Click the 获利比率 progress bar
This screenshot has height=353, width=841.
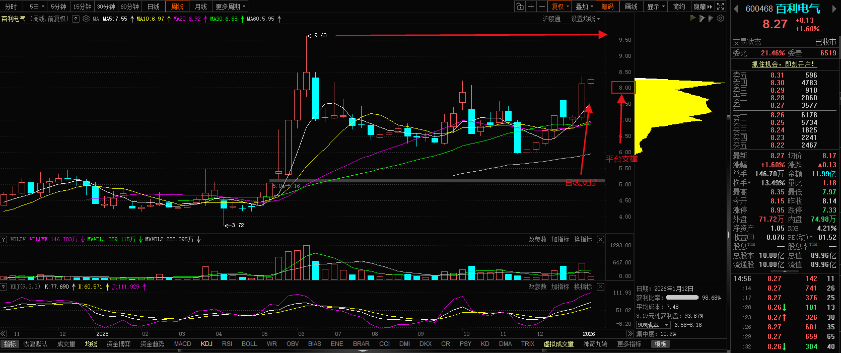[682, 298]
